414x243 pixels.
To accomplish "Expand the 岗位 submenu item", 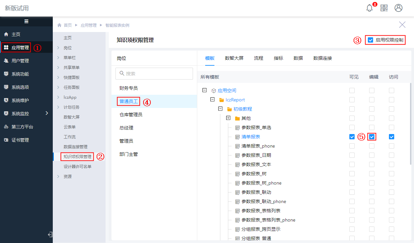I will click(x=68, y=48).
